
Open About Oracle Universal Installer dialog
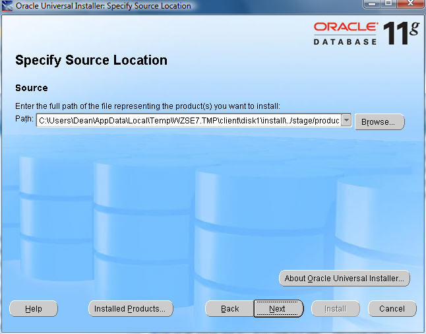344,279
